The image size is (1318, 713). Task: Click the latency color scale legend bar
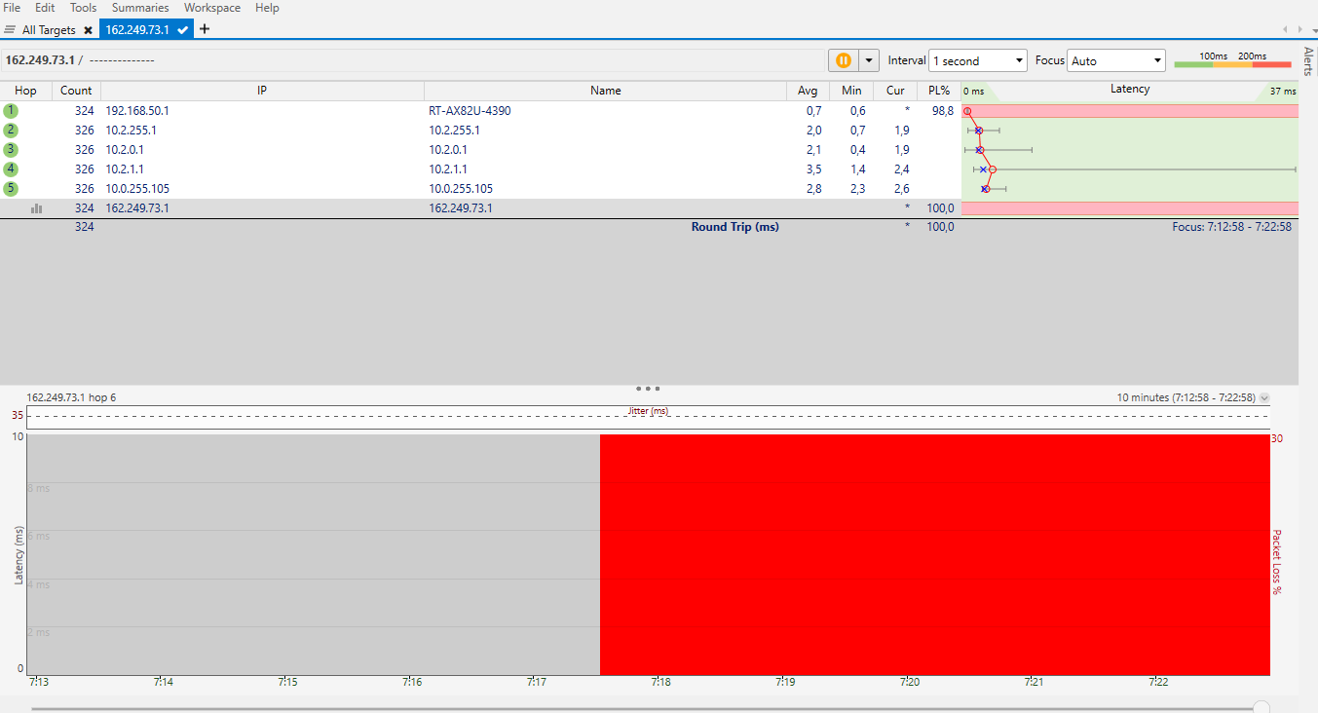point(1232,64)
